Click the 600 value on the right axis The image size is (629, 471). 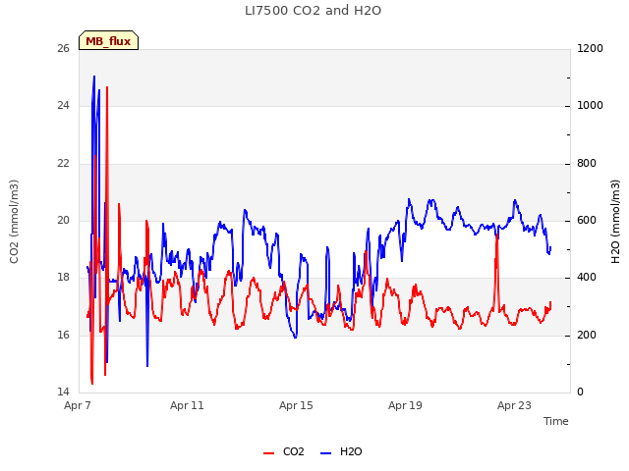coord(587,220)
